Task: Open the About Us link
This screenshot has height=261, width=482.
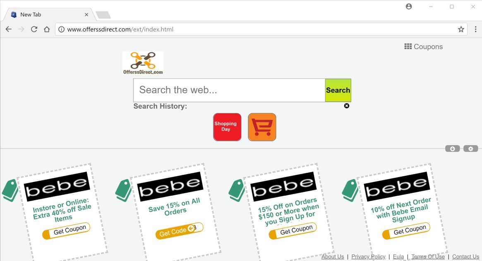Action: (333, 256)
